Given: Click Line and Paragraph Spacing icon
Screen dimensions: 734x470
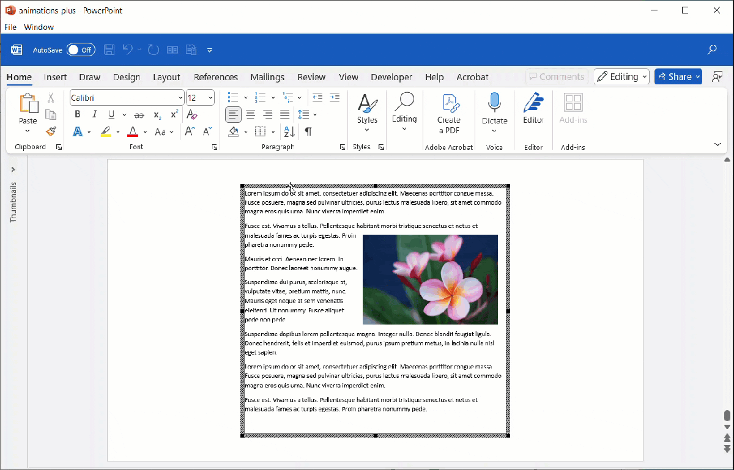Looking at the screenshot, I should 303,114.
